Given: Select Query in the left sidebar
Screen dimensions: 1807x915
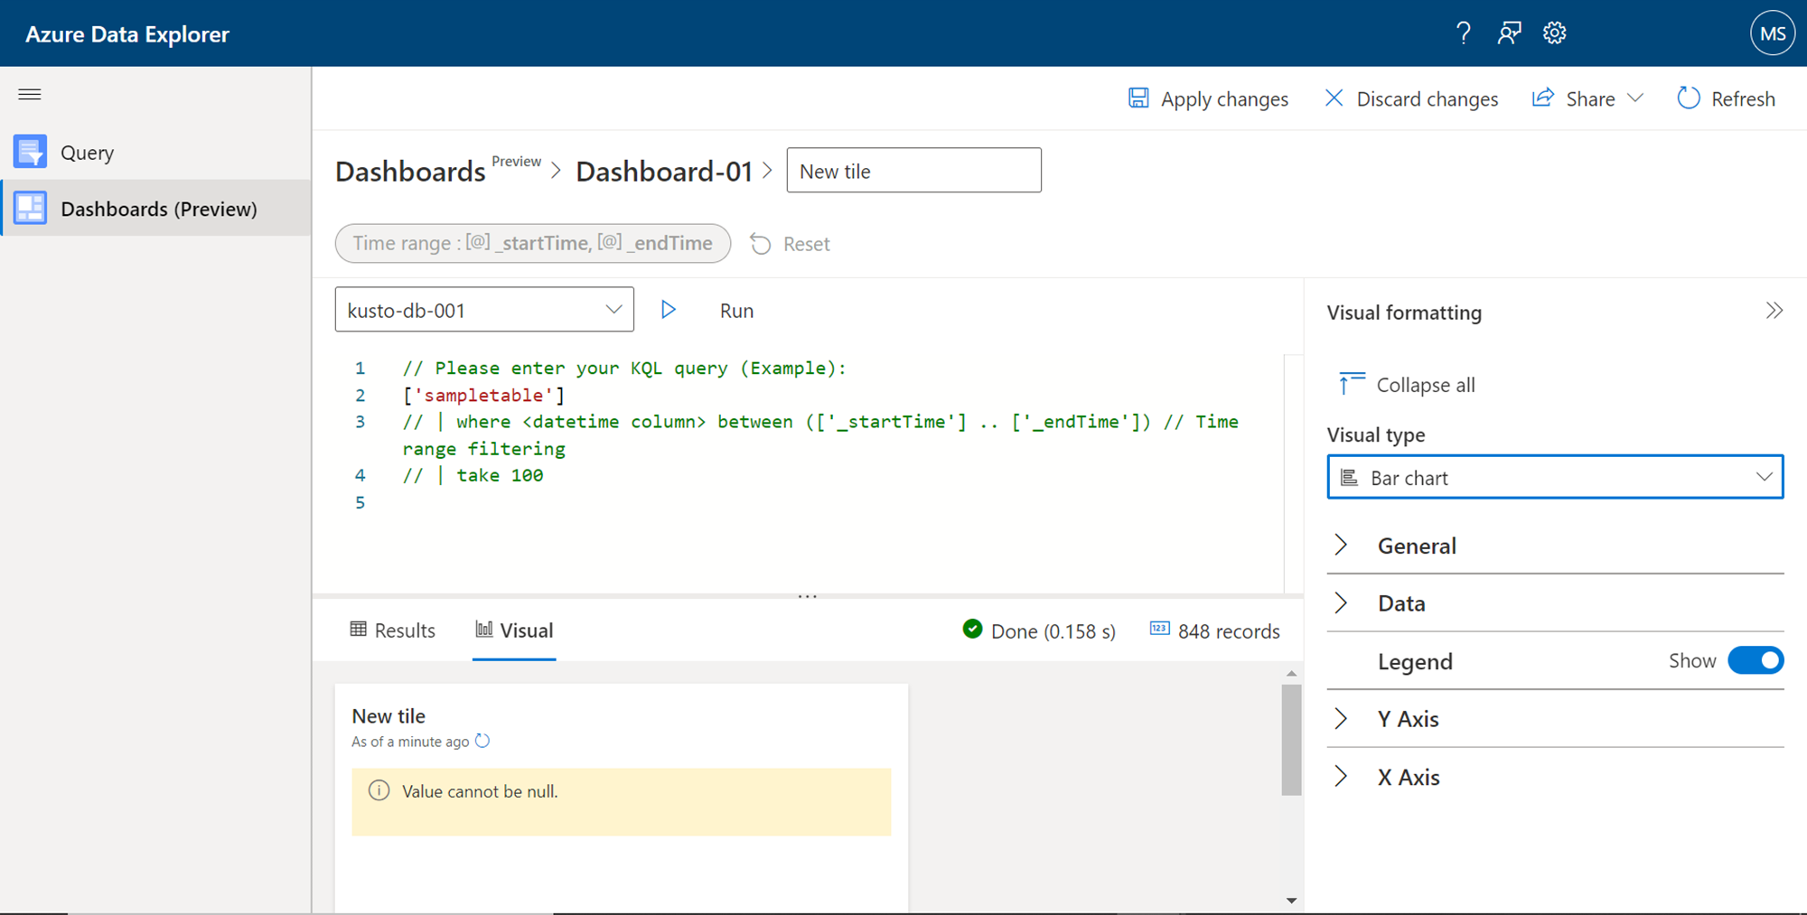Looking at the screenshot, I should tap(87, 152).
